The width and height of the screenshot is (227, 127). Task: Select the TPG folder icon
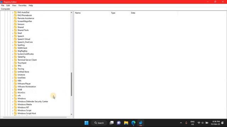click(x=16, y=66)
